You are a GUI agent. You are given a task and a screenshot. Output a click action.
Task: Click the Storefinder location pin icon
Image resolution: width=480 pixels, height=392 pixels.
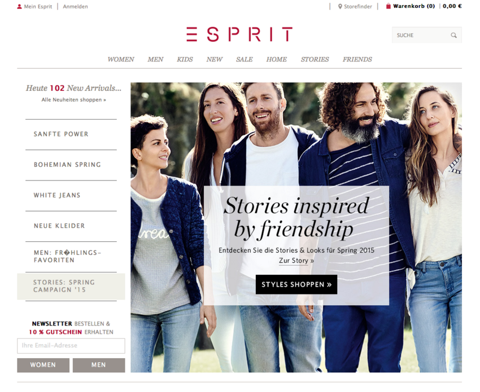340,6
